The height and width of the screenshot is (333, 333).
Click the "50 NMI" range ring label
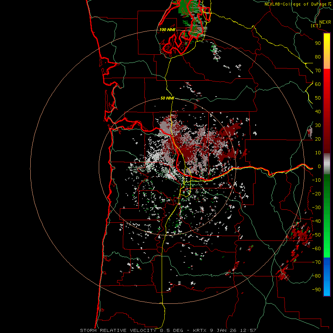pos(167,98)
